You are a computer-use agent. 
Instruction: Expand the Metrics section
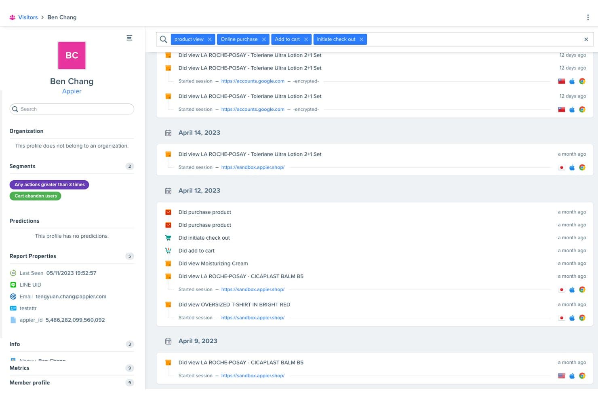72,368
